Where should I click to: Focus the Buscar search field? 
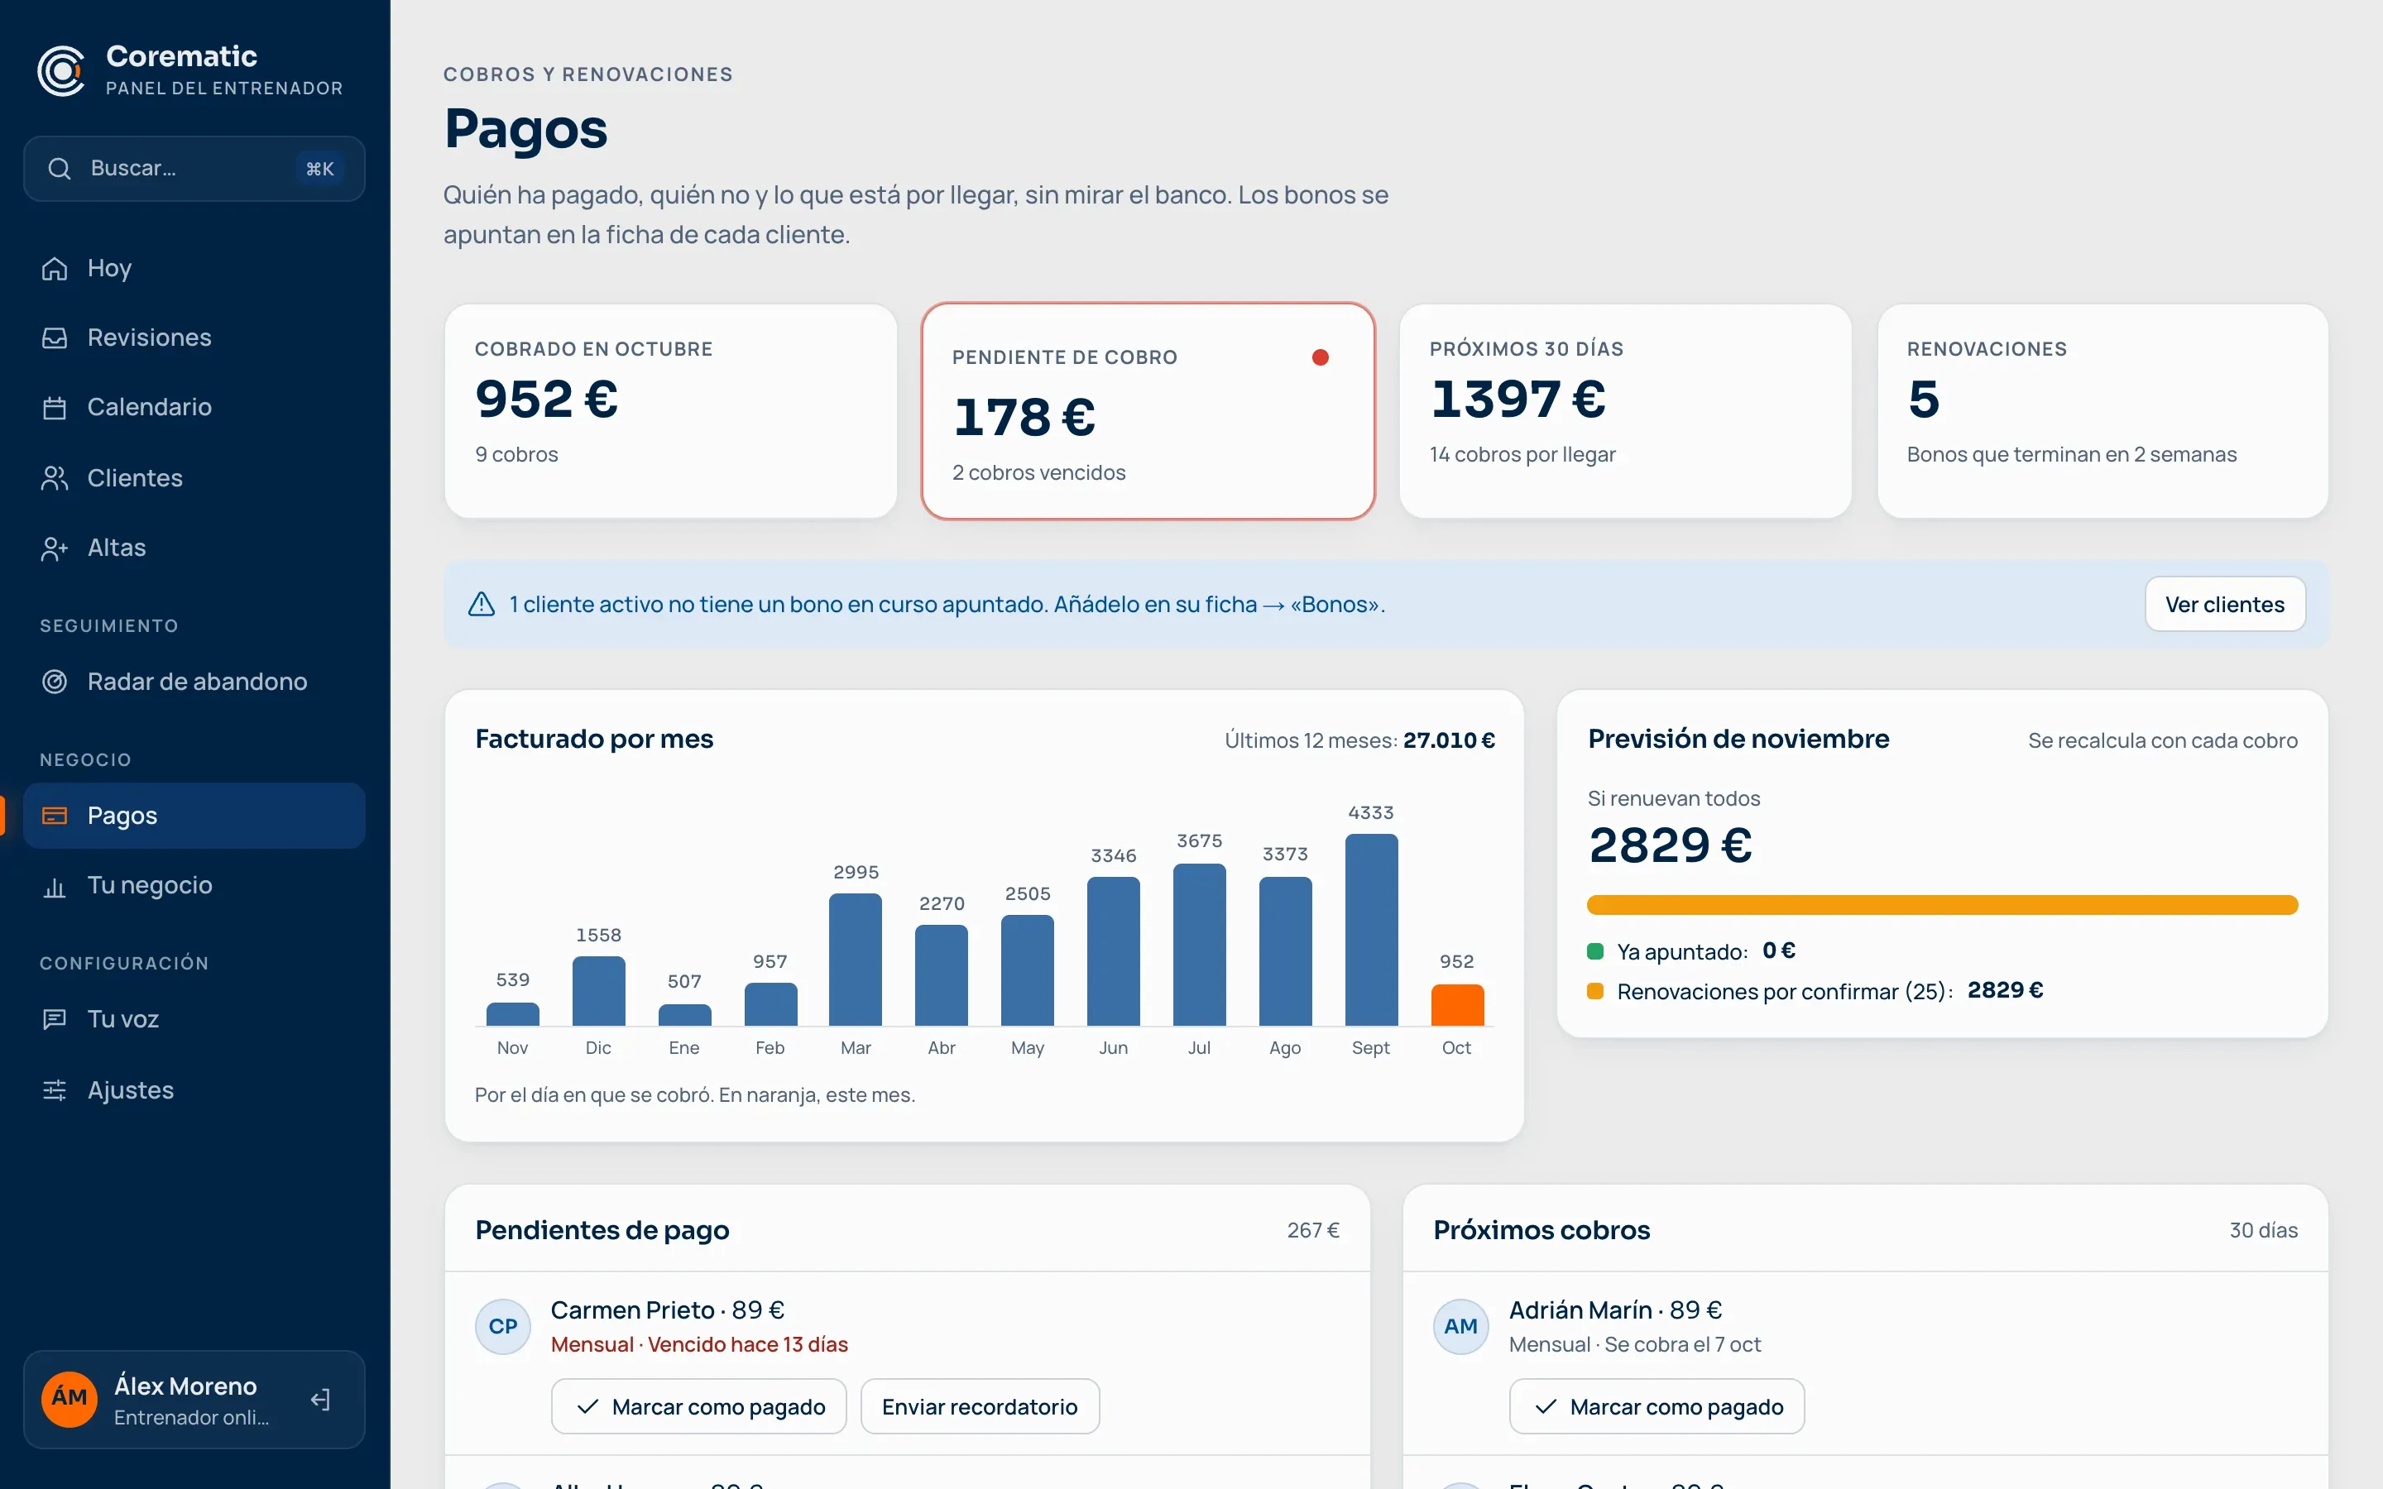[x=194, y=169]
